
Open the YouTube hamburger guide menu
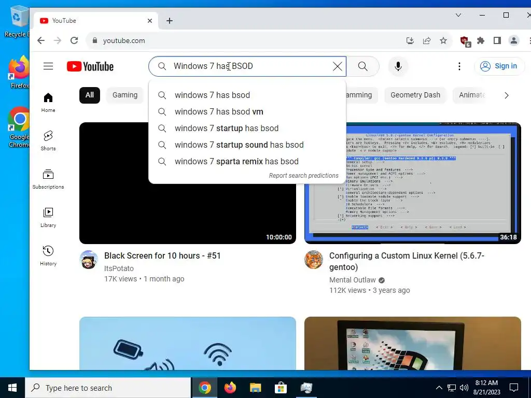click(48, 66)
